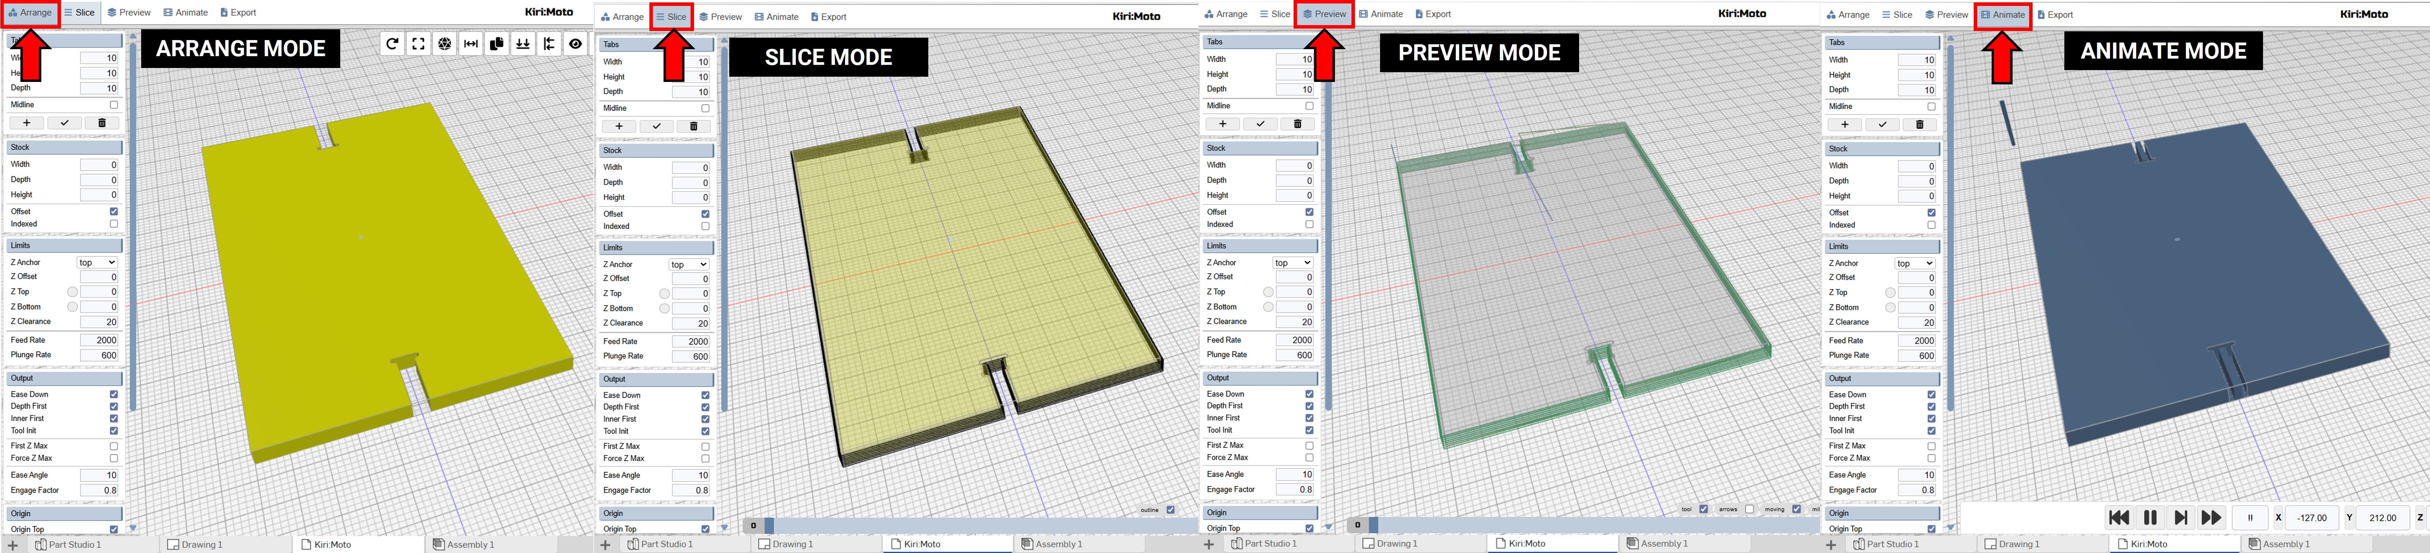Click the horizontal width arrows icon
The image size is (2430, 553).
(471, 43)
